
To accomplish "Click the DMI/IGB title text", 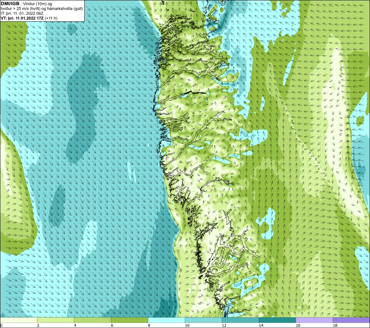I will pos(10,4).
